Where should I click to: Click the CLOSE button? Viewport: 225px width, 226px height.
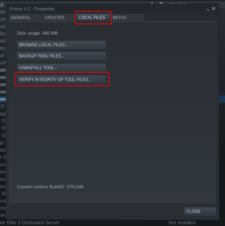pos(200,211)
